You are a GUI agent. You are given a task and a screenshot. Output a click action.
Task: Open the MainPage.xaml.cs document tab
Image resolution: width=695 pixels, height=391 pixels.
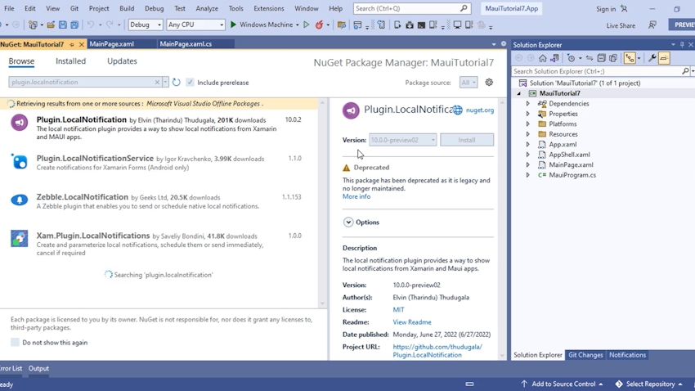click(x=186, y=44)
